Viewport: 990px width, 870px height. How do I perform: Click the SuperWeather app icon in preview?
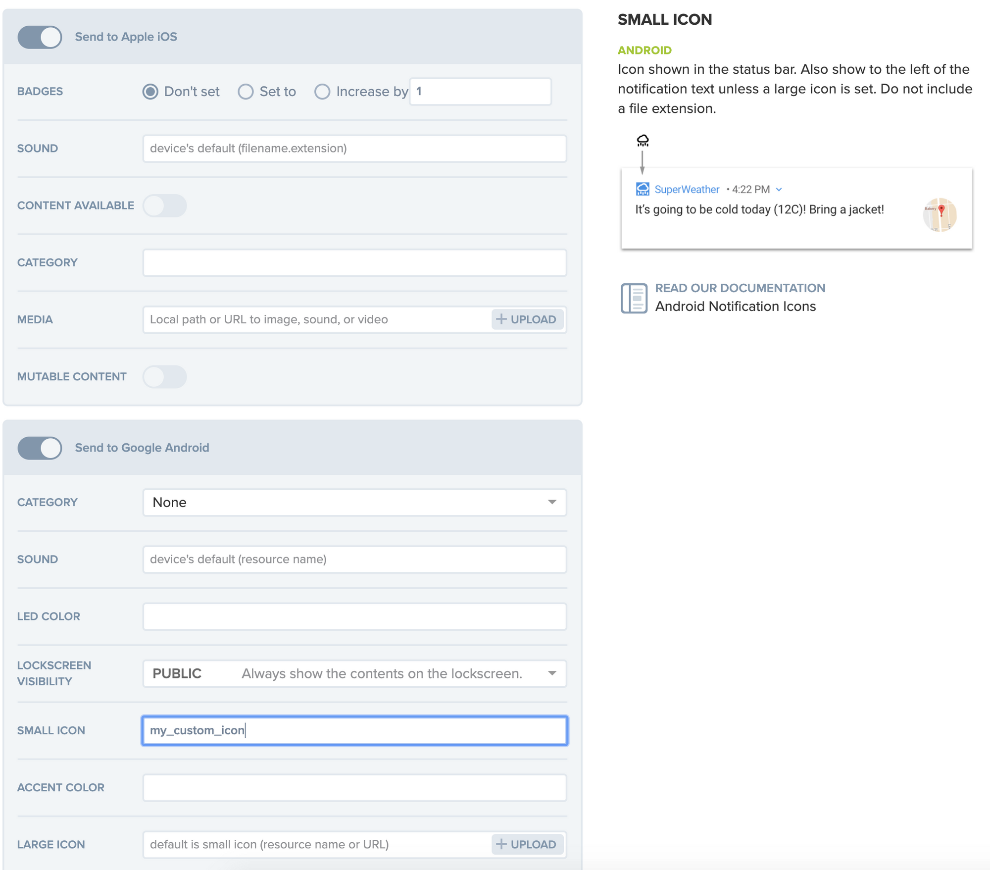point(643,189)
